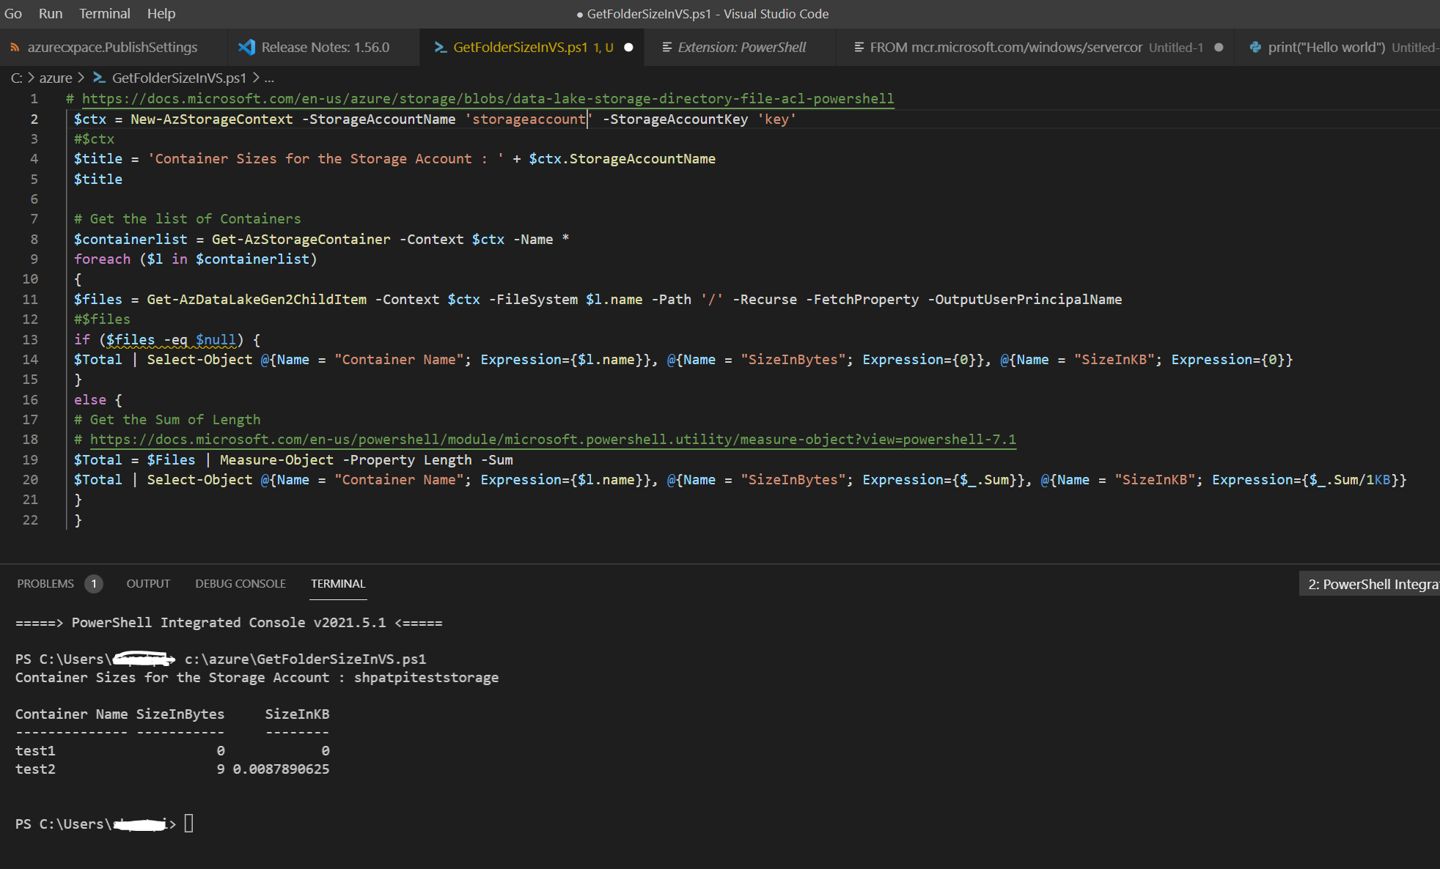Click the PowerShell Integrated Console v2021.5.1 banner

click(x=229, y=622)
